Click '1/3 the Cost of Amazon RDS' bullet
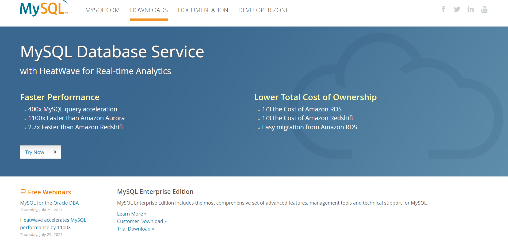 [x=302, y=109]
